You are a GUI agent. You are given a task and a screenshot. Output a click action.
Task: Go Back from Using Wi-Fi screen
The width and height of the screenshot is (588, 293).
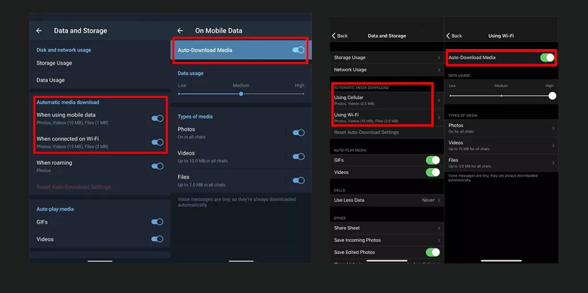coord(454,36)
